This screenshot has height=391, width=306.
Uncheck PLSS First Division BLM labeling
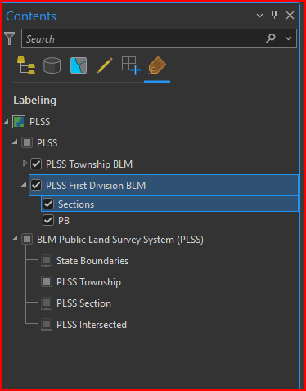36,185
